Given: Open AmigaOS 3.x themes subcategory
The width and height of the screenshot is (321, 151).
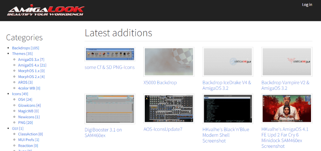Looking at the screenshot, I should point(31,59).
